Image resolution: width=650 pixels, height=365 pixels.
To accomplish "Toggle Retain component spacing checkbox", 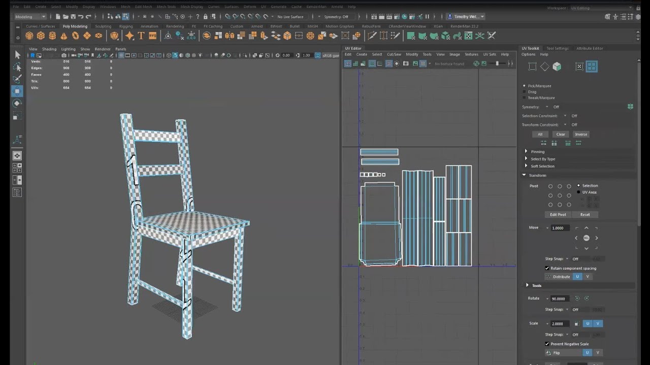I will (547, 268).
